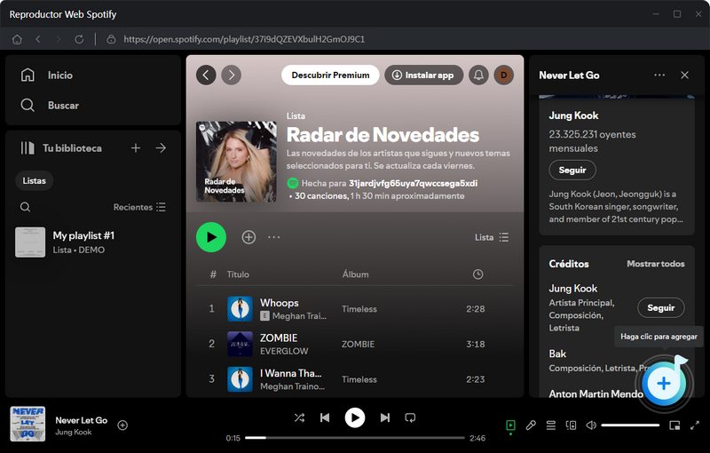Viewport: 710px width, 453px height.
Task: Open notifications bell
Action: point(478,75)
